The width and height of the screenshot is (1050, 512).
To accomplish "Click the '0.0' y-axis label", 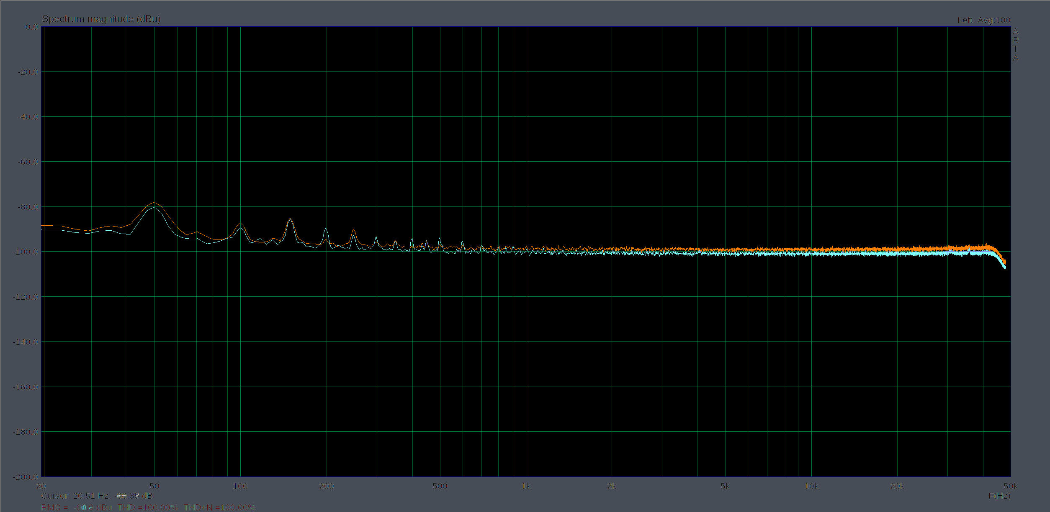I will coord(31,27).
